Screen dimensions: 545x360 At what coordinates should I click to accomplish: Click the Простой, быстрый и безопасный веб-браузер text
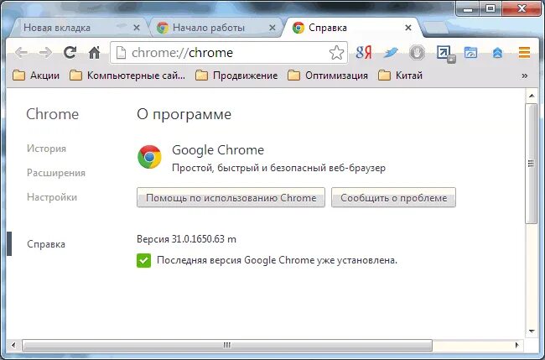pos(278,168)
